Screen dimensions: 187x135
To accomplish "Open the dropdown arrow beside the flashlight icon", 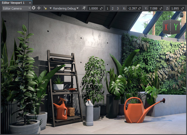I will [50, 8].
